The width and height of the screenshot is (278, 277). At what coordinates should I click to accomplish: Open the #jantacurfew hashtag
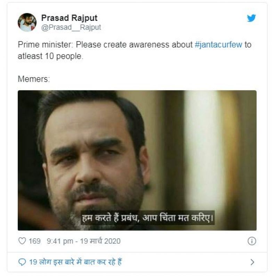218,45
